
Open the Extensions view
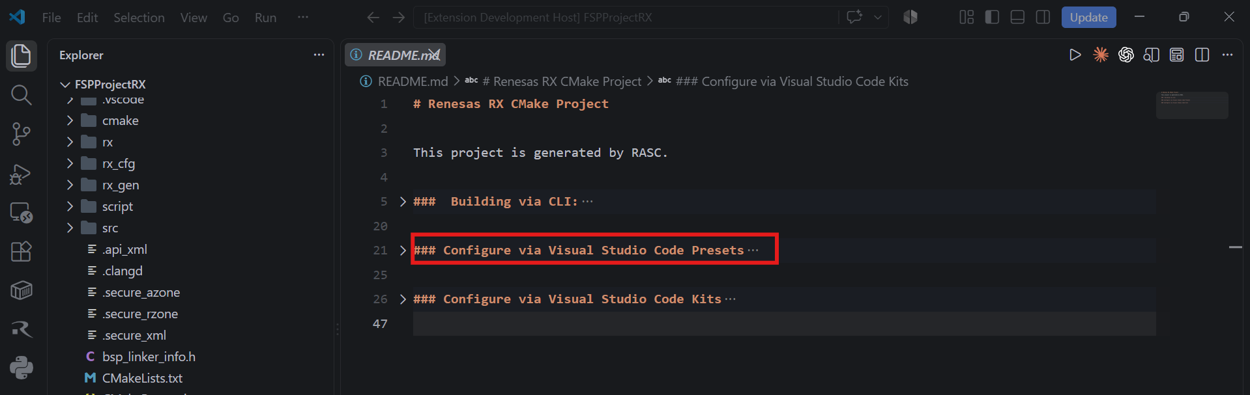(21, 251)
